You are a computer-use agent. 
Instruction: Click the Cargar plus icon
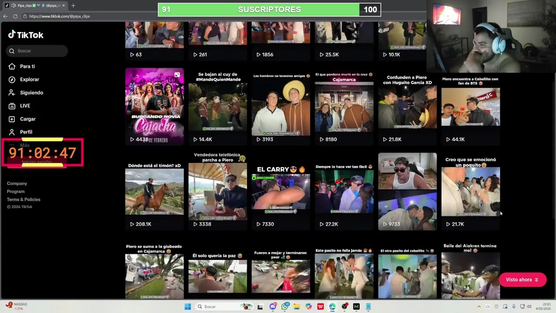click(12, 119)
